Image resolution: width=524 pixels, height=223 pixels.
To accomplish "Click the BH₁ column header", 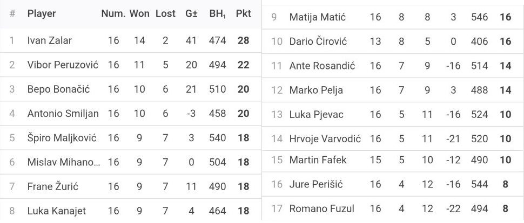I will click(217, 13).
